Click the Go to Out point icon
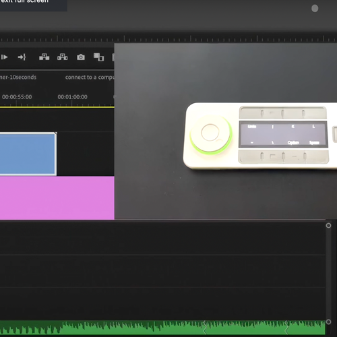Viewport: 337px width, 337px height. point(22,57)
